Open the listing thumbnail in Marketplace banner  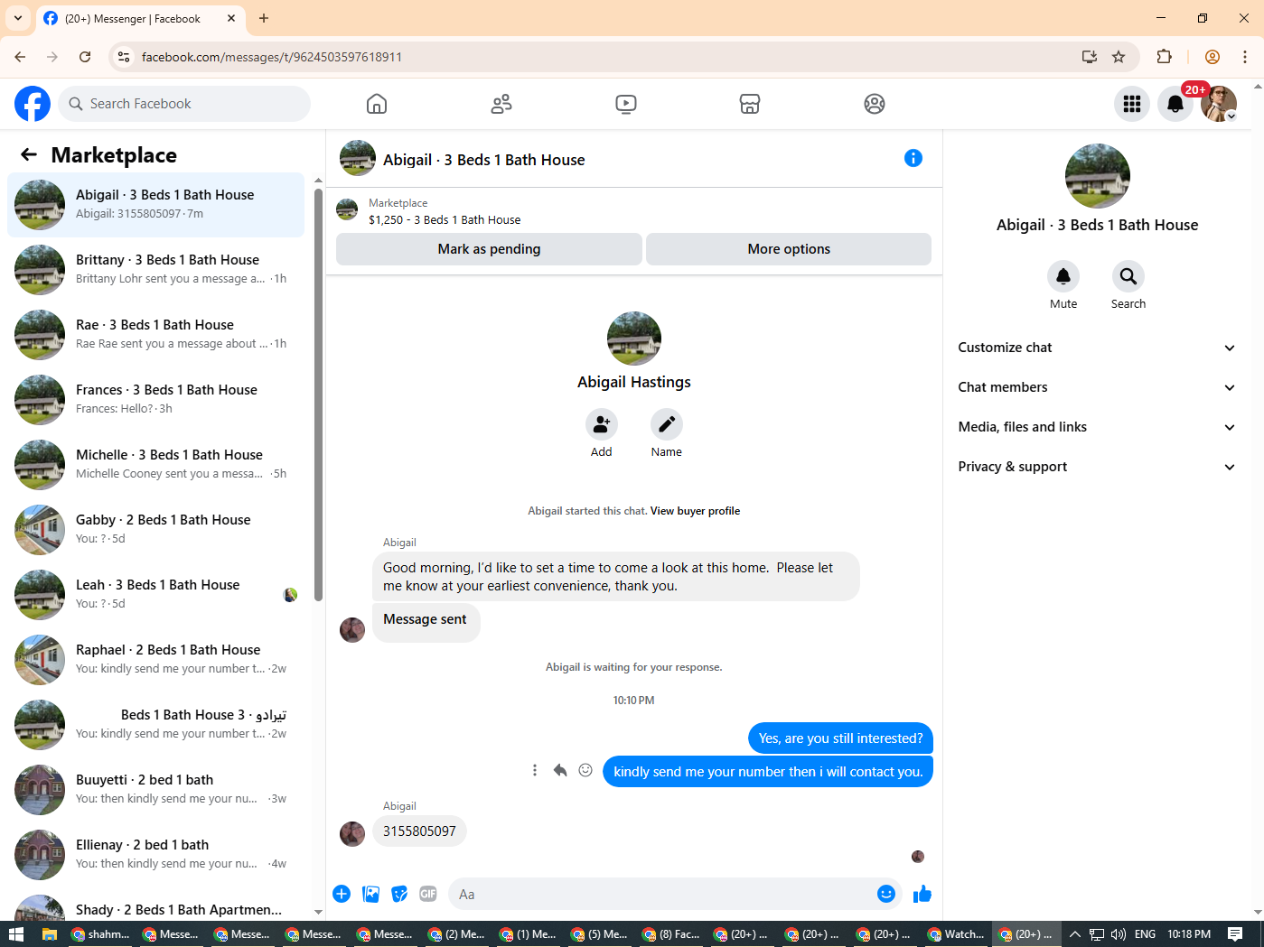click(x=347, y=210)
